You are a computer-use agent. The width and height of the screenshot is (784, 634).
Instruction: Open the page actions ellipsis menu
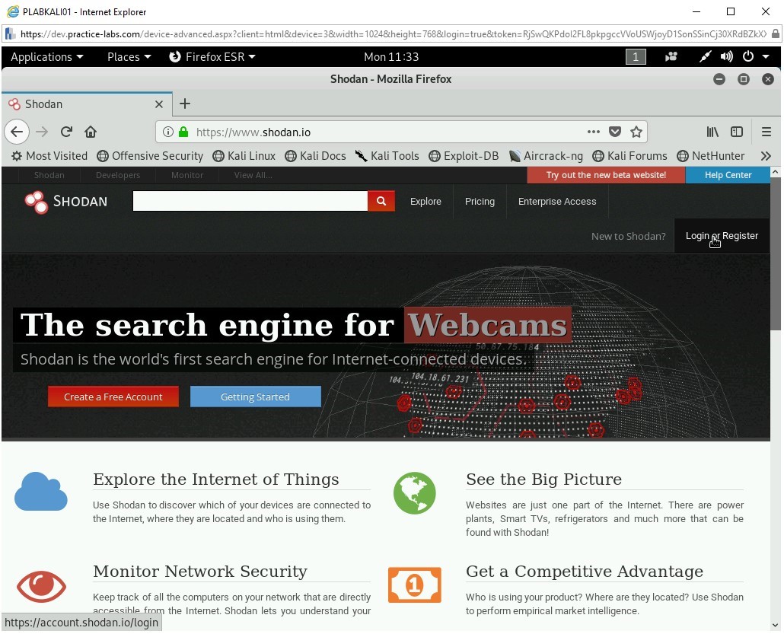(593, 131)
